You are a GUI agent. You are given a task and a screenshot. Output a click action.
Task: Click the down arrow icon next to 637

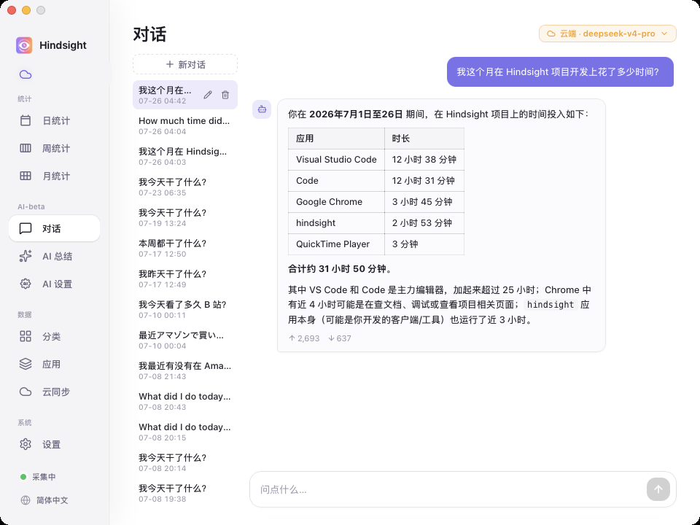coord(331,338)
